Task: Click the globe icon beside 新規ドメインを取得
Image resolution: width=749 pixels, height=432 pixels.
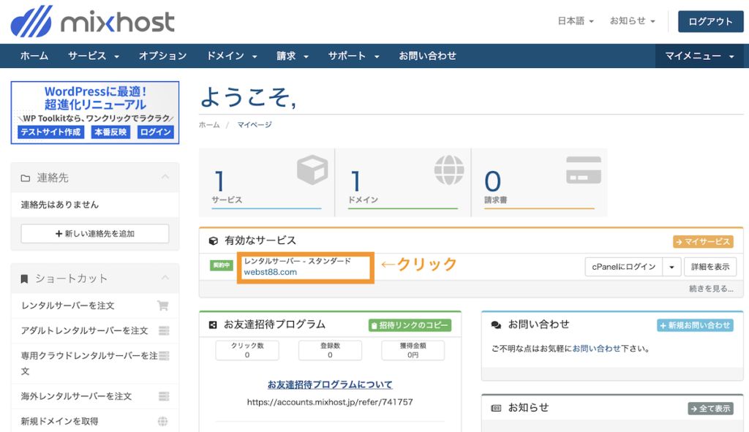Action: click(x=164, y=421)
